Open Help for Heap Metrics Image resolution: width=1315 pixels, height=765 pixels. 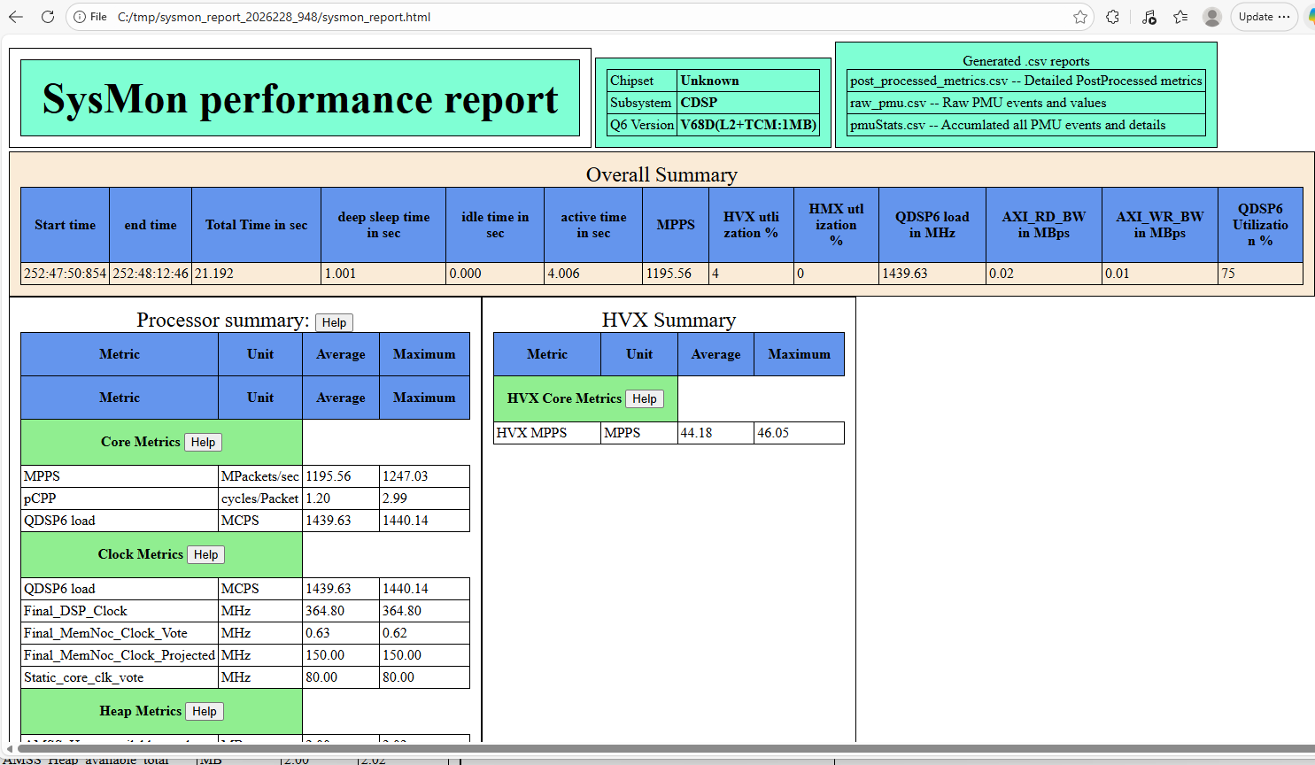(204, 711)
